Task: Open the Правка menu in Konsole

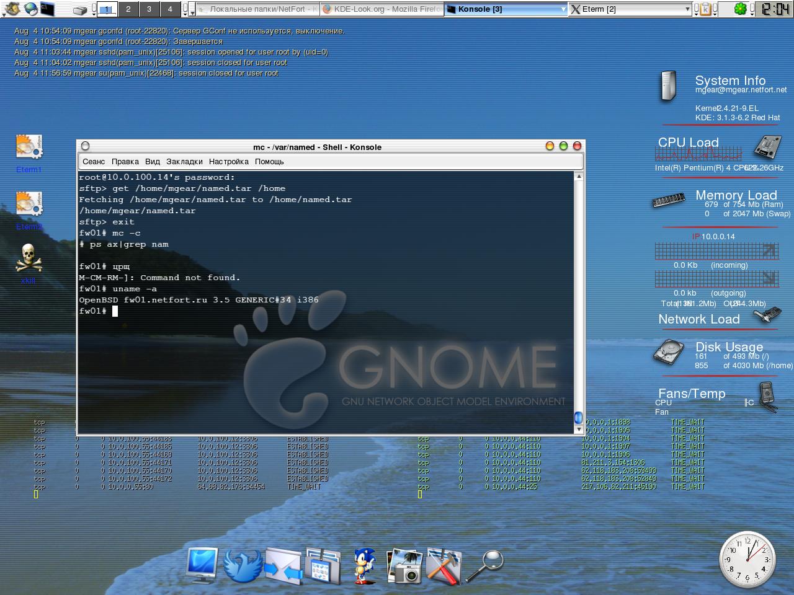Action: coord(125,162)
